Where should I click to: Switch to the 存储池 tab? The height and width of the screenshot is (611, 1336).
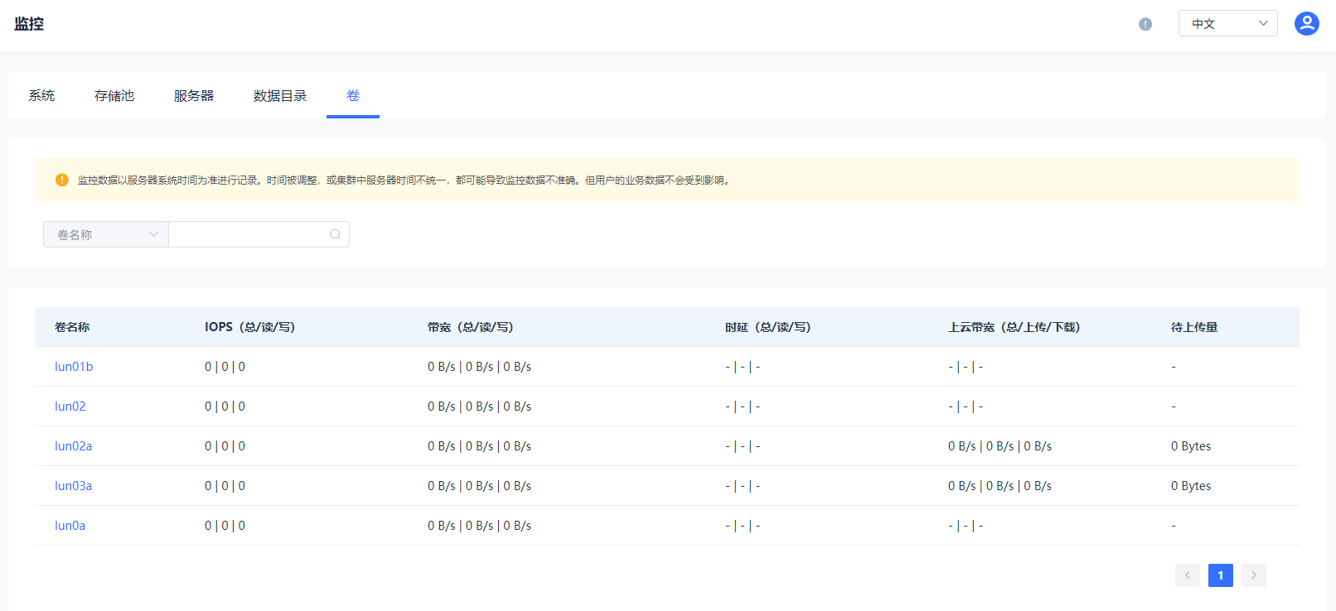pos(114,96)
